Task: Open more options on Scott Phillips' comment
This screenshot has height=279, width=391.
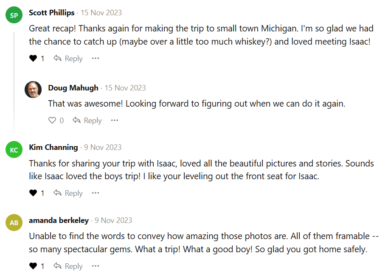Action: click(96, 59)
